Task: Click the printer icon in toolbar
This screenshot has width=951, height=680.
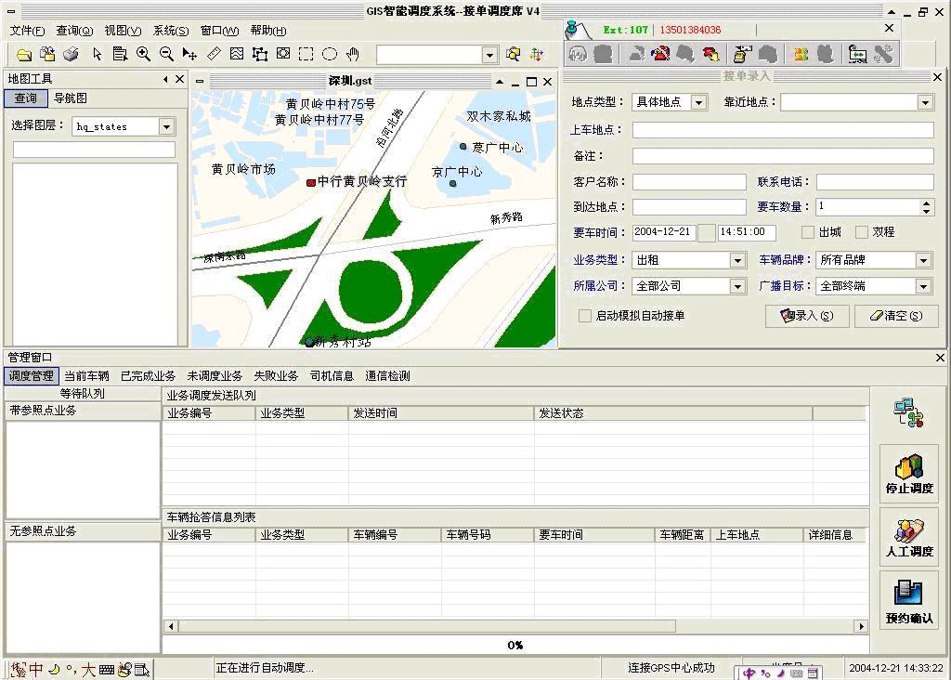Action: 71,55
